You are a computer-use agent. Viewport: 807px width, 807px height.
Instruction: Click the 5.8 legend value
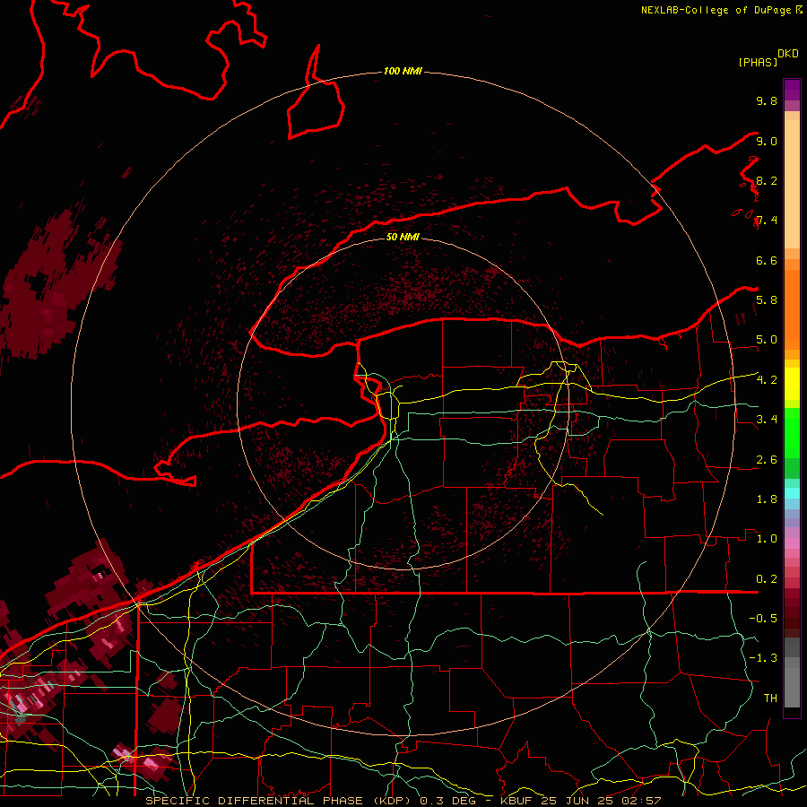pyautogui.click(x=767, y=299)
